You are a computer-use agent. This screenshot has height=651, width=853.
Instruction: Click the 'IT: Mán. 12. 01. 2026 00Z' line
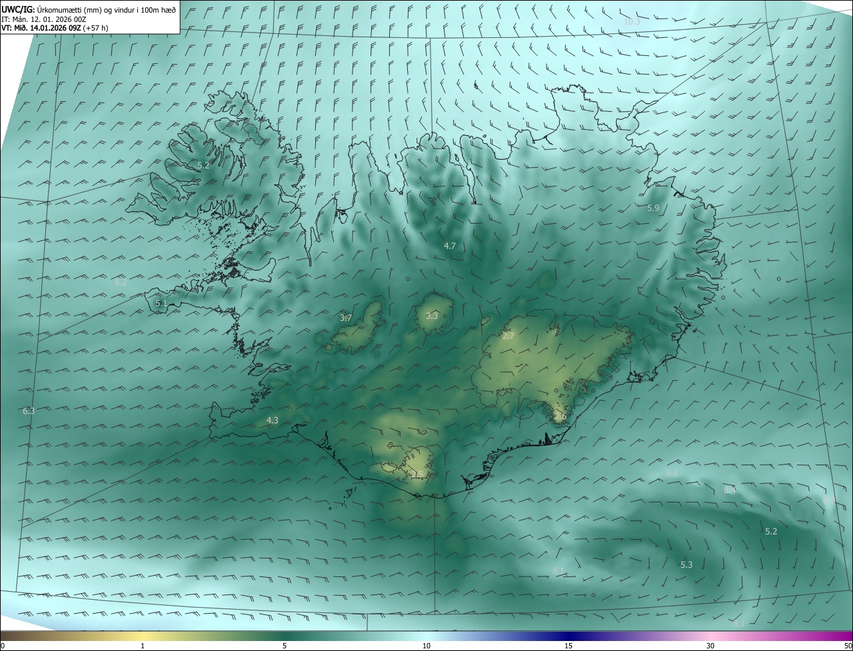pos(43,19)
